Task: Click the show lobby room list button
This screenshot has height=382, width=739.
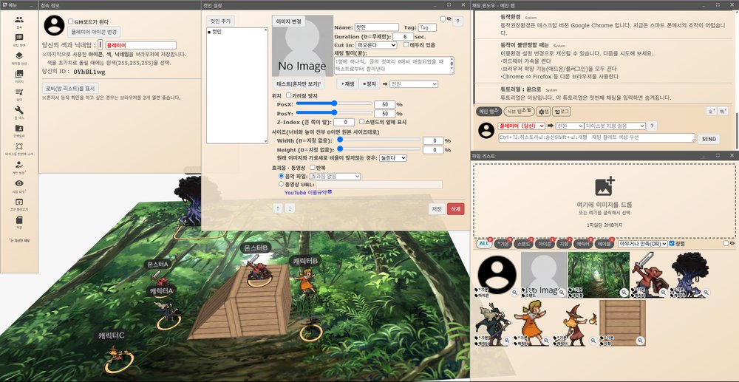Action: [70, 88]
